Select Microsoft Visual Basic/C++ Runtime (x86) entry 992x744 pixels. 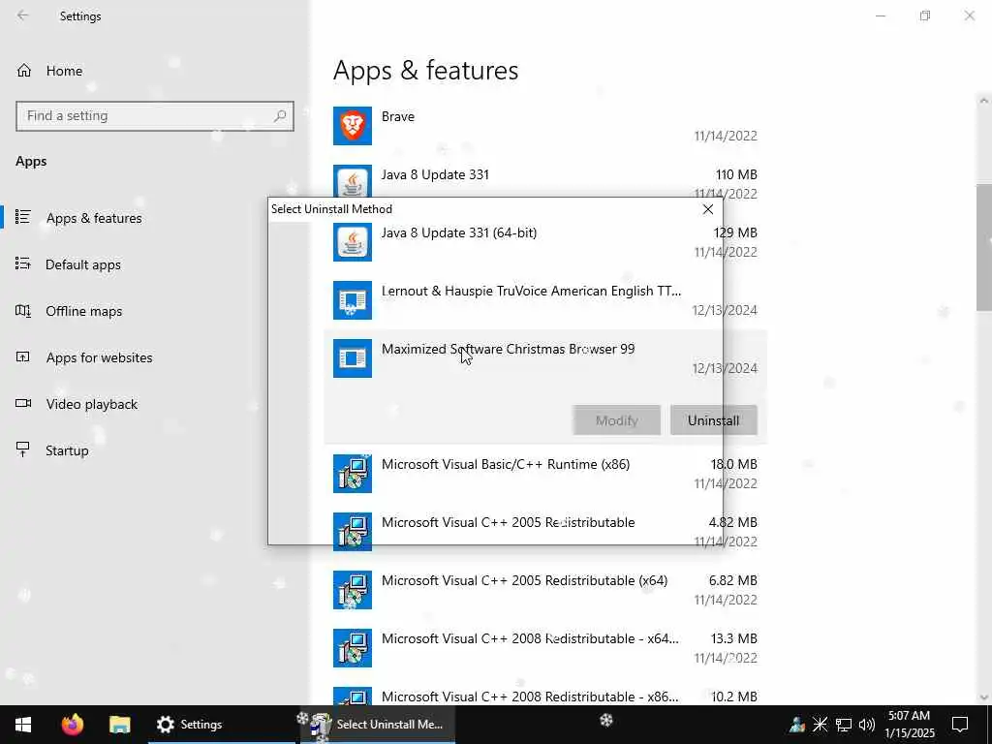[506, 464]
